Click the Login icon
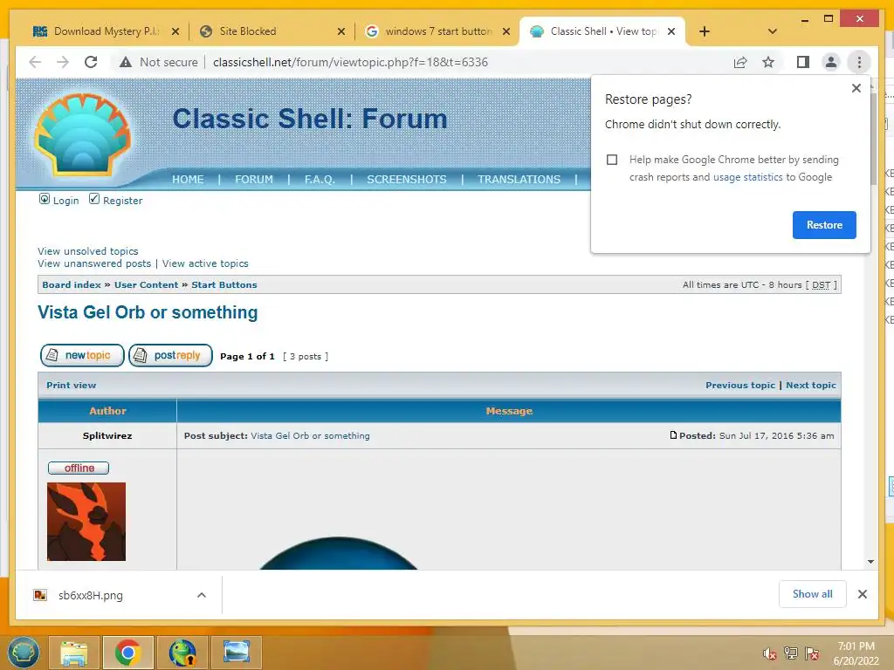 coord(45,199)
